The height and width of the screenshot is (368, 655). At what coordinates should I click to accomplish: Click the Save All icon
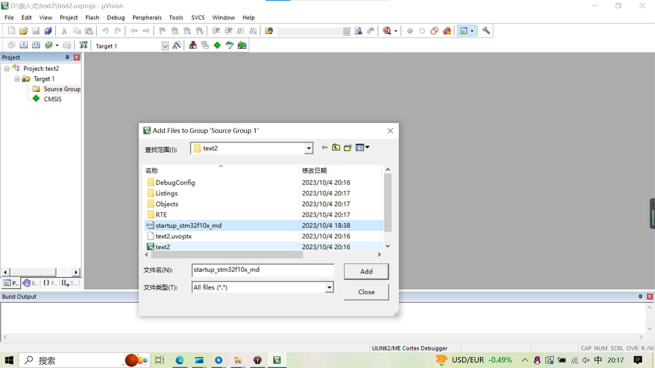point(48,31)
